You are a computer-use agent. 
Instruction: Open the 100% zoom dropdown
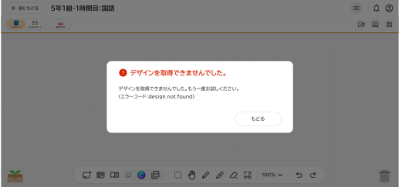[272, 175]
